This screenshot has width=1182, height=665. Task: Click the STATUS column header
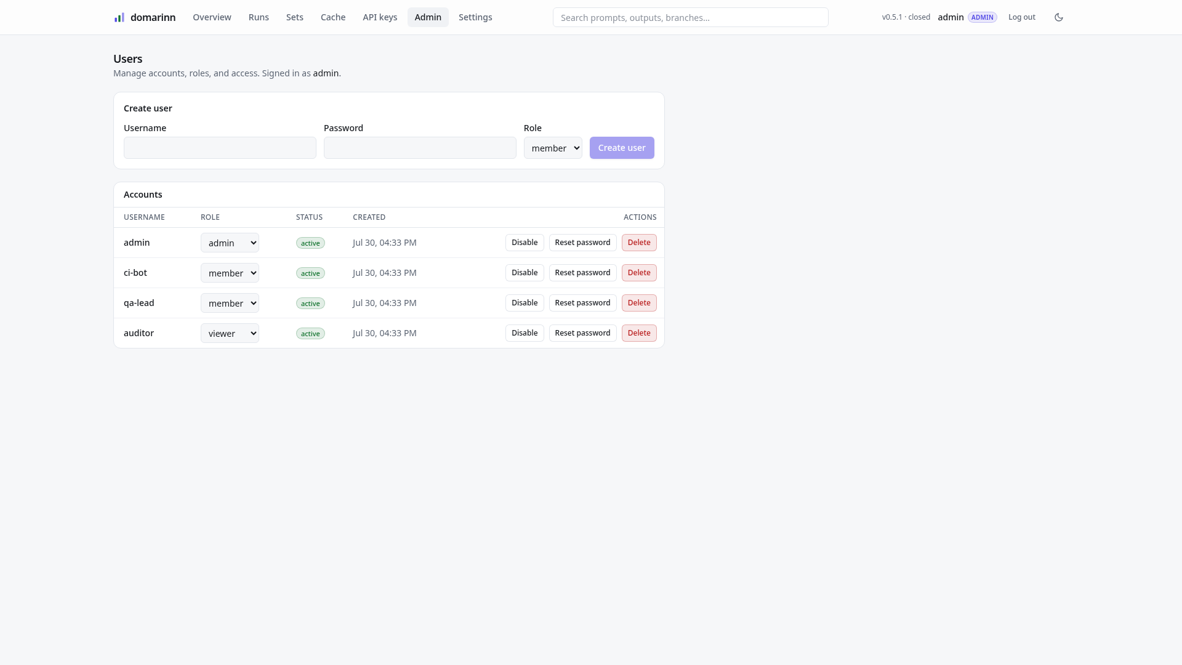pos(309,217)
